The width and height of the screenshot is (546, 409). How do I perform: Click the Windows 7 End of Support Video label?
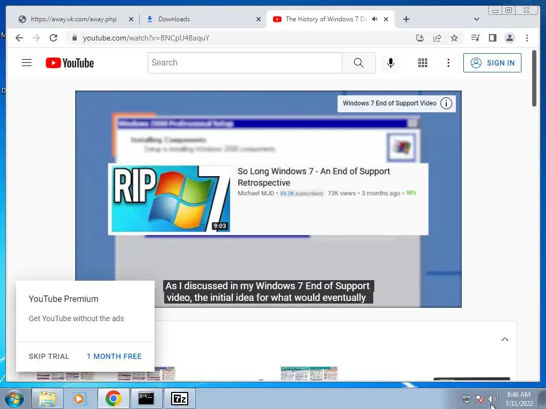(389, 103)
